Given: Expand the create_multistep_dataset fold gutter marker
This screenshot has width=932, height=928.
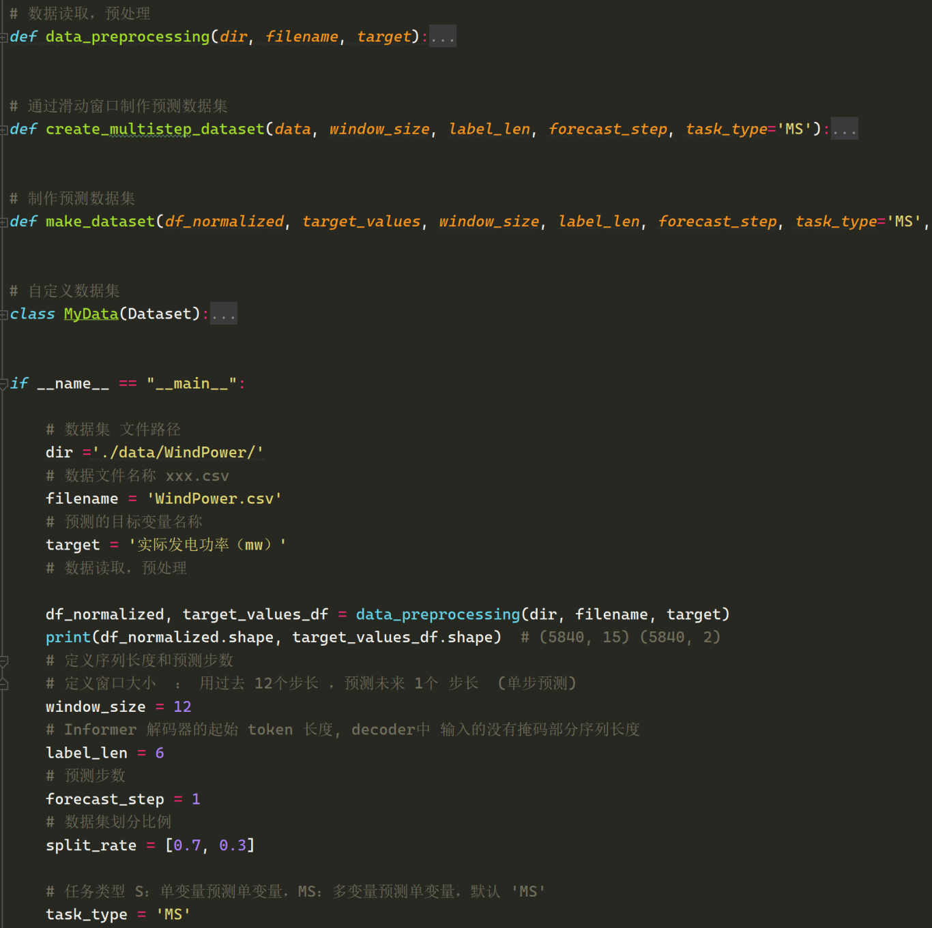Looking at the screenshot, I should pos(4,130).
